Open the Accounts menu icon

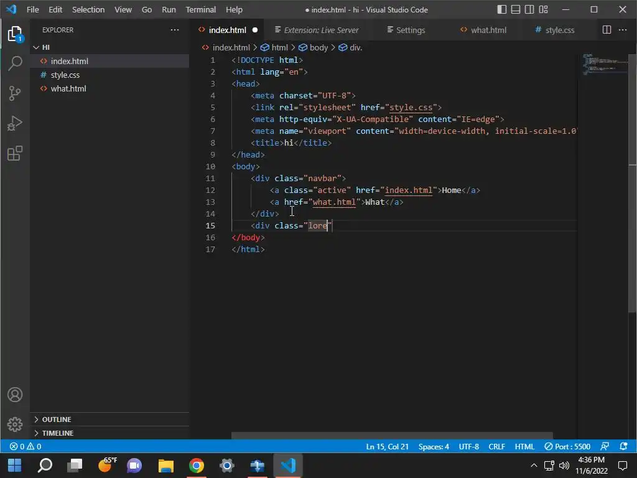click(15, 395)
